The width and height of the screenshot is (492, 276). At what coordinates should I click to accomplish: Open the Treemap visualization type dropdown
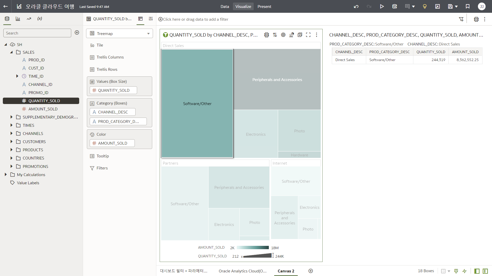tap(119, 33)
